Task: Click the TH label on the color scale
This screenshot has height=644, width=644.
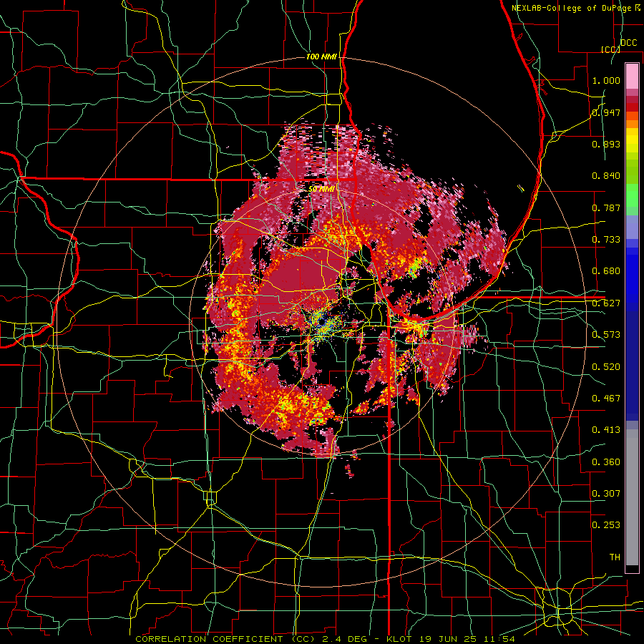Action: coord(615,557)
